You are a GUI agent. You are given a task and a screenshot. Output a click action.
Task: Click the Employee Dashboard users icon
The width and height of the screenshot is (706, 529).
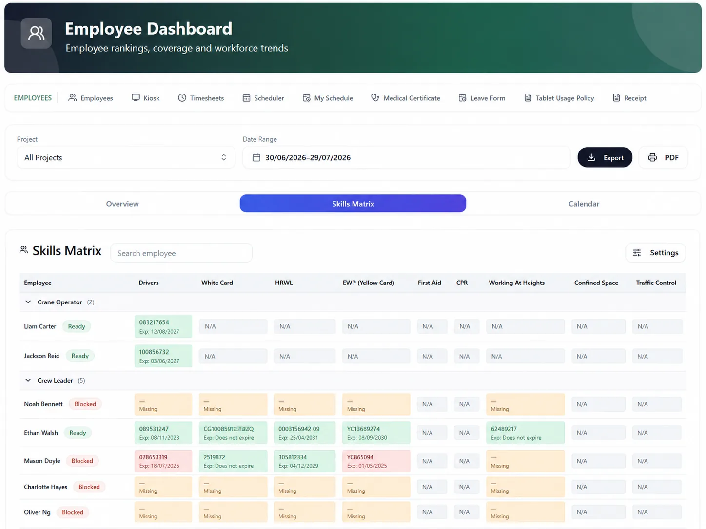pos(36,33)
